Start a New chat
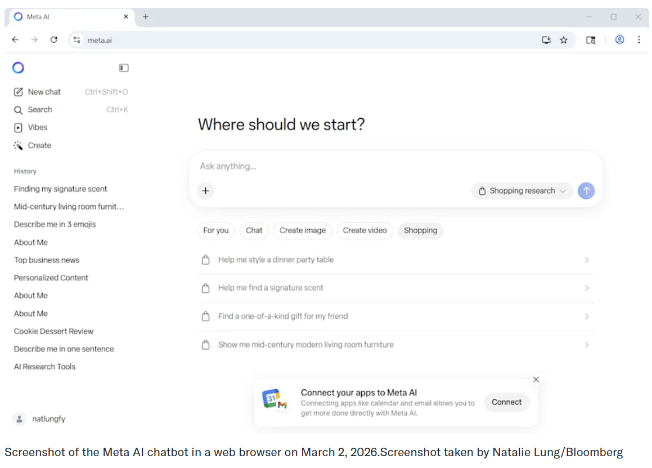652x468 pixels. coord(71,92)
